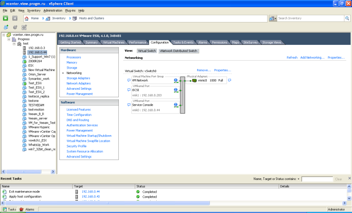The width and height of the screenshot is (352, 213).
Task: Open the info bubble right of vmnic0
Action: (x=230, y=80)
